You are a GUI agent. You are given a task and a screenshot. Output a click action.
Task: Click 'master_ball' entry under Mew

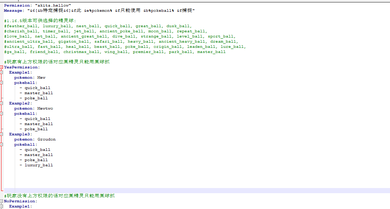point(39,93)
